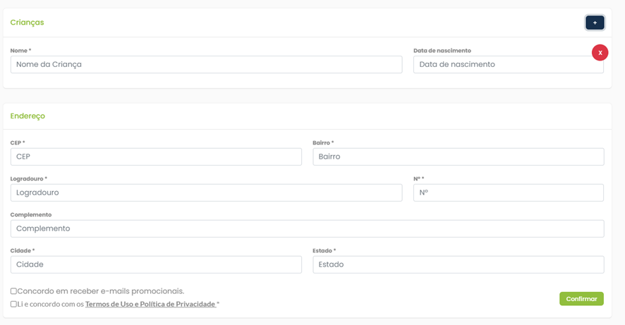Focus the CEP input field
This screenshot has height=325, width=625.
pos(156,157)
